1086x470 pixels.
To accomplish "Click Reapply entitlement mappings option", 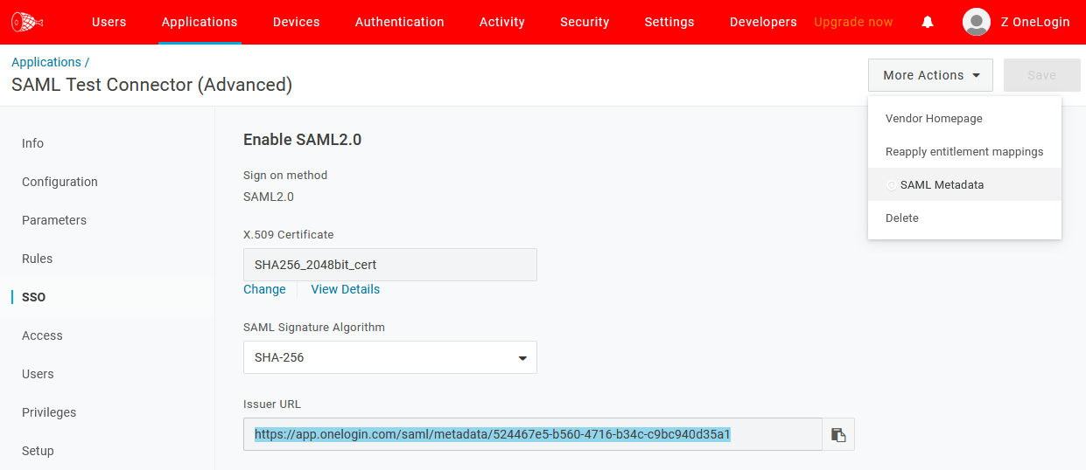I will pyautogui.click(x=964, y=151).
